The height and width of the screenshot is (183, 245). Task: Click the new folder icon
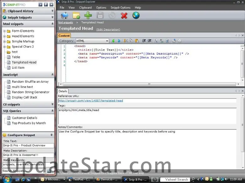click(x=76, y=15)
